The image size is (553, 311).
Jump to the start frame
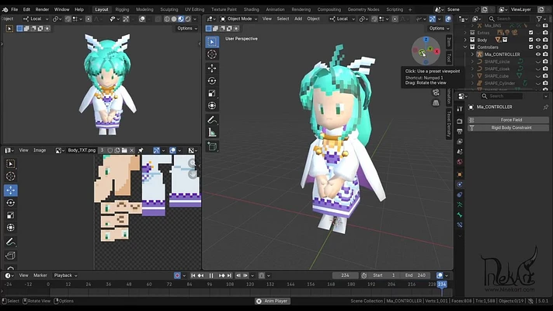pos(193,275)
